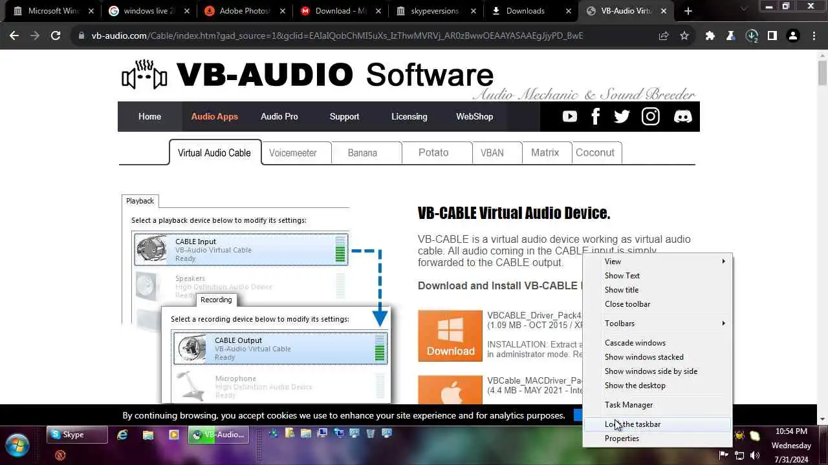Select the Virtual Audio Cable tab
Viewport: 828px width, 465px height.
tap(215, 153)
